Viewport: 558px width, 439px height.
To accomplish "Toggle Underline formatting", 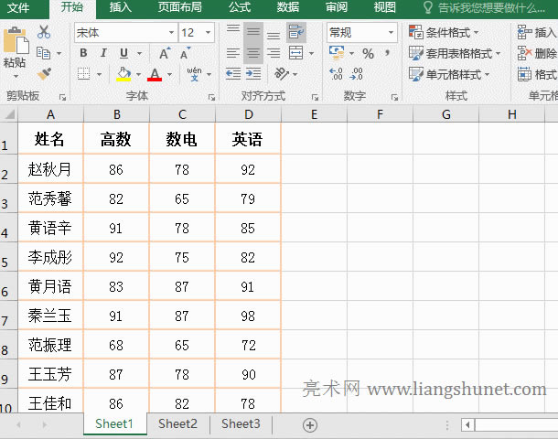I will (x=122, y=54).
